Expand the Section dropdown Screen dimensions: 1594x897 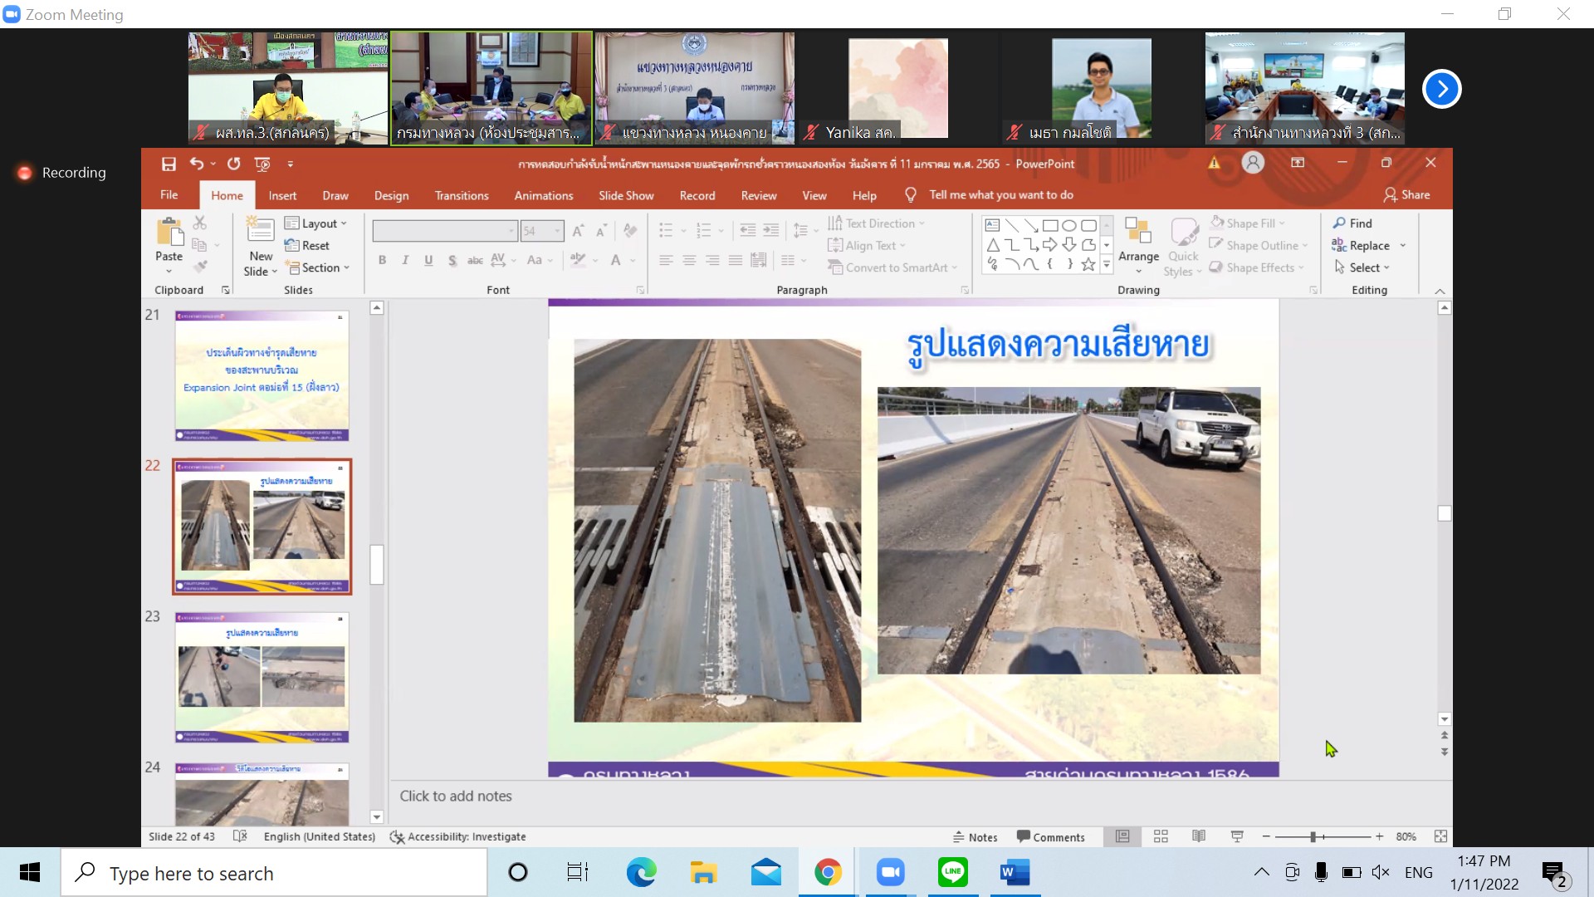(x=319, y=267)
